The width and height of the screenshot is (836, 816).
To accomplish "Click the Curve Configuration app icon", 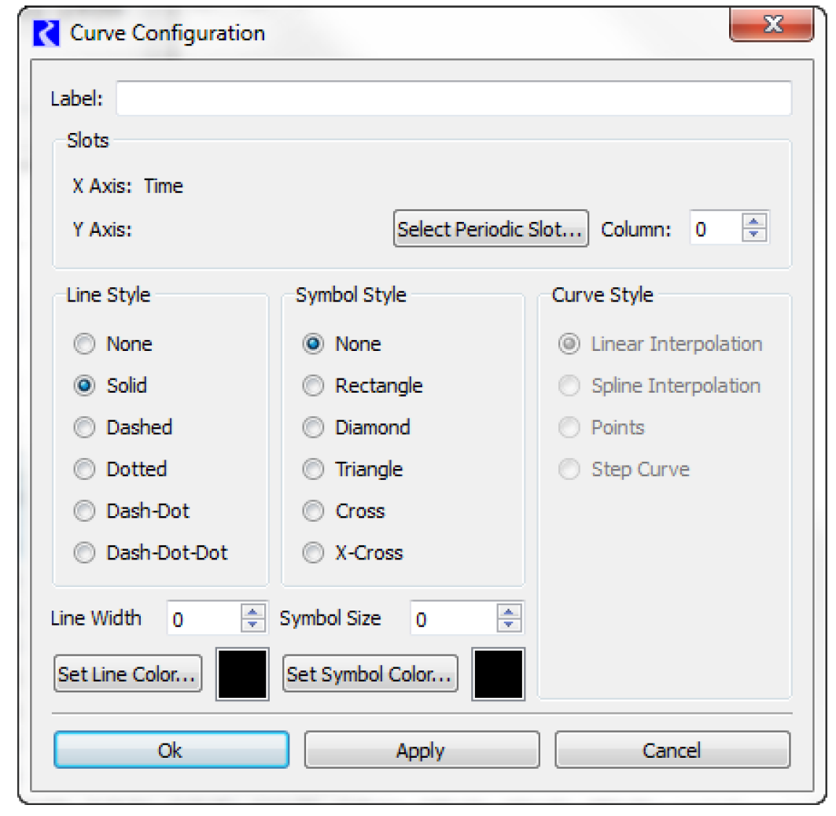I will tap(48, 33).
